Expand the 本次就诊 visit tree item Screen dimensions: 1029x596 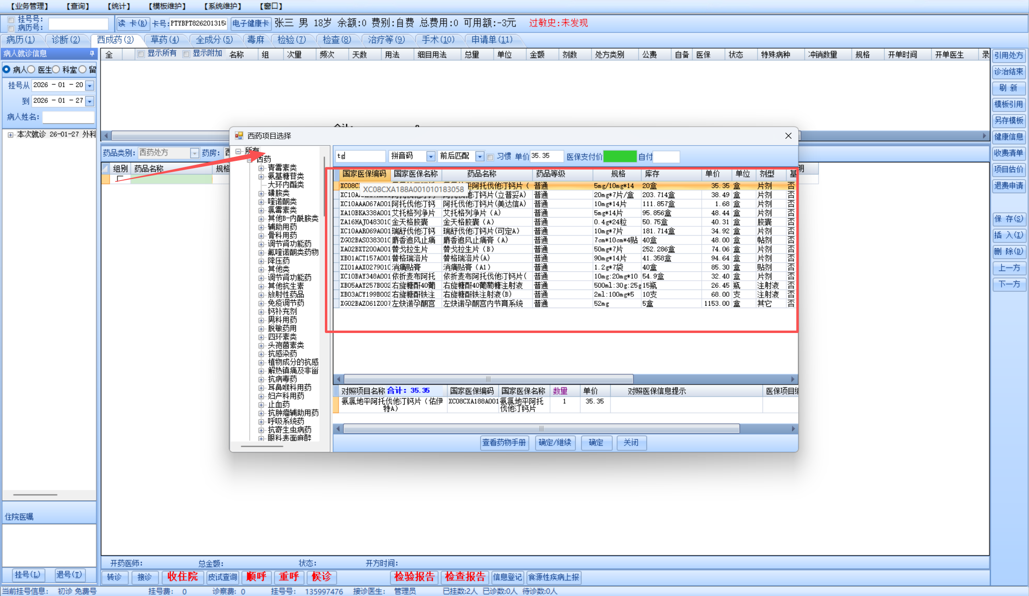coord(10,135)
